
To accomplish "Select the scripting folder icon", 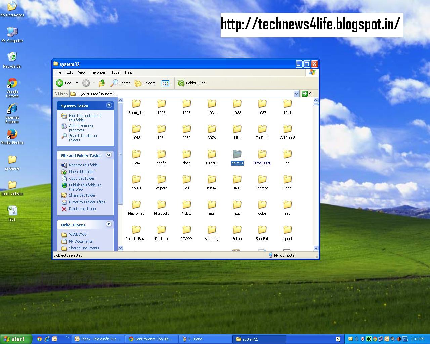I will click(x=212, y=230).
